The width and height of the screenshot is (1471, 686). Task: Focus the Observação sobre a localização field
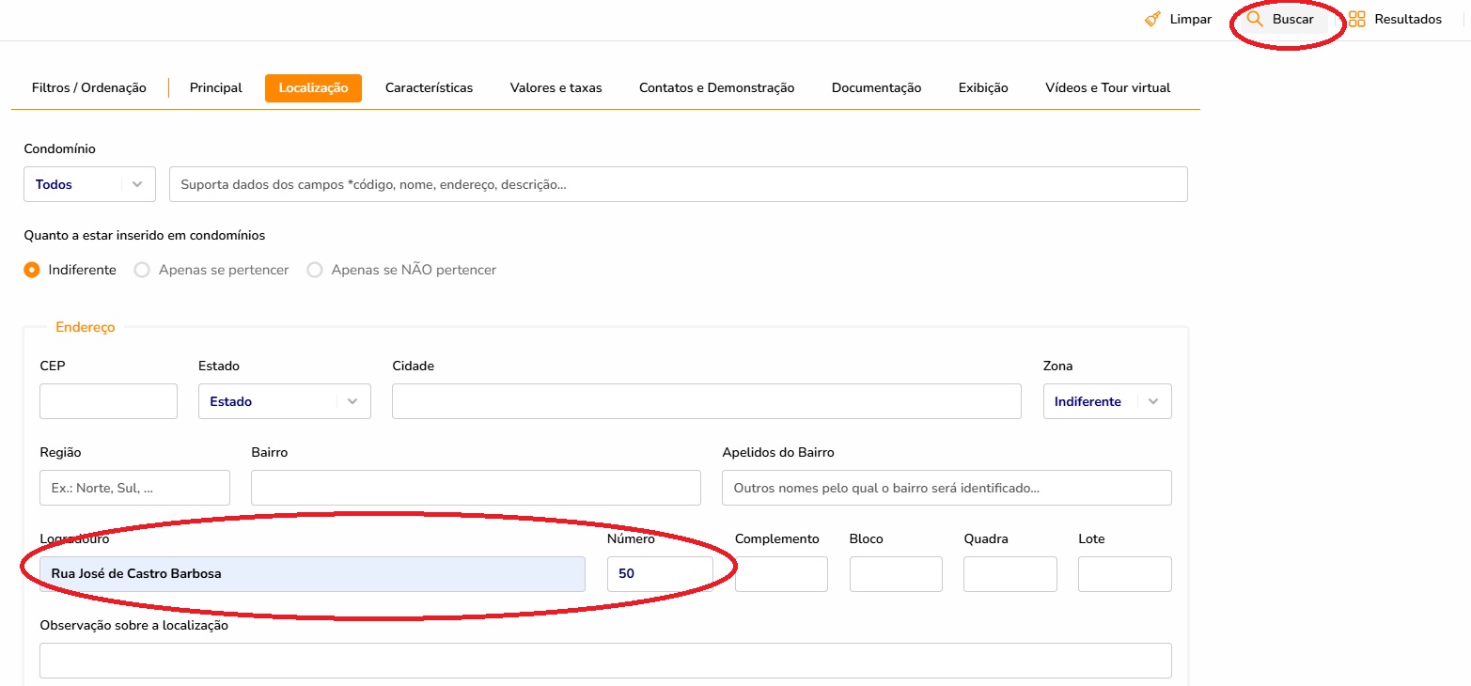tap(605, 660)
